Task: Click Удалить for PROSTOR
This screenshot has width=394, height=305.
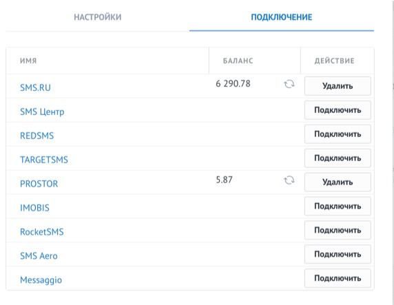Action: pos(338,182)
